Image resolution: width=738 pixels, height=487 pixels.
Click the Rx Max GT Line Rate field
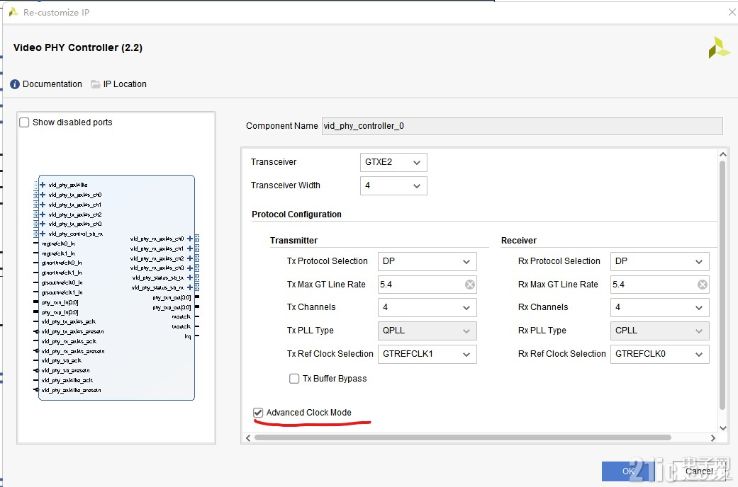click(660, 285)
